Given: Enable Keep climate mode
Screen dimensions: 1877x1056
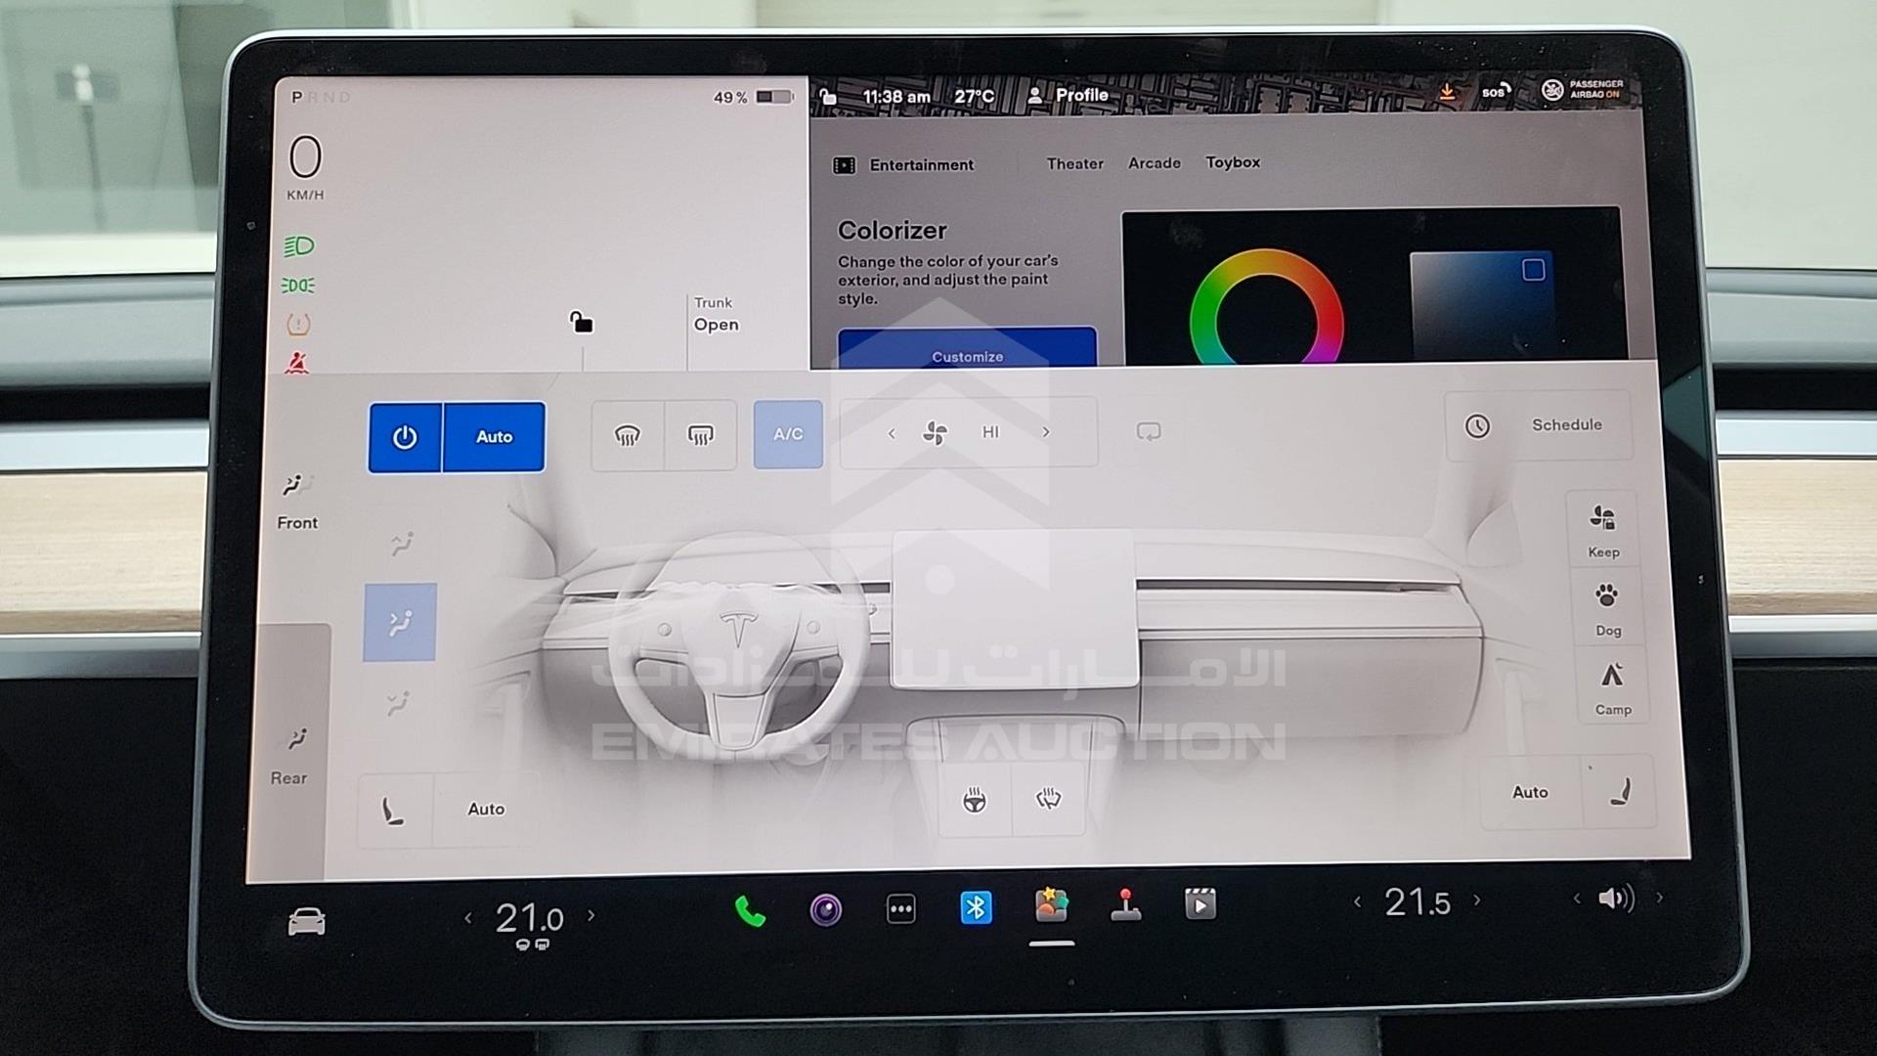Looking at the screenshot, I should tap(1603, 529).
